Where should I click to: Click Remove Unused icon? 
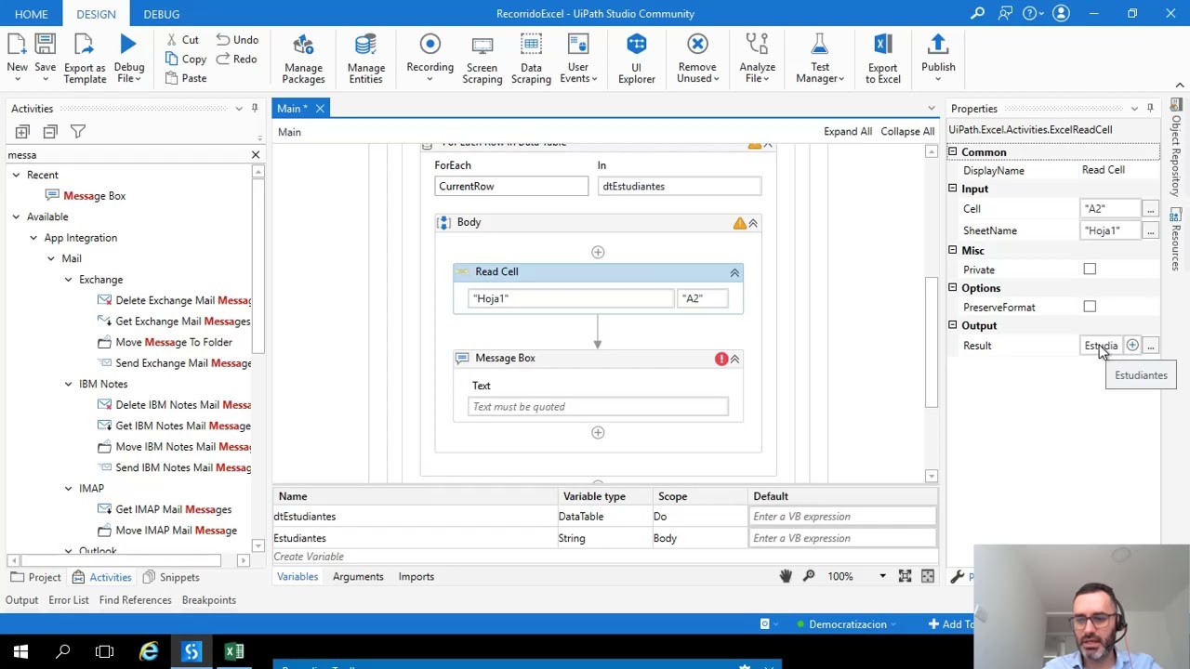coord(697,46)
